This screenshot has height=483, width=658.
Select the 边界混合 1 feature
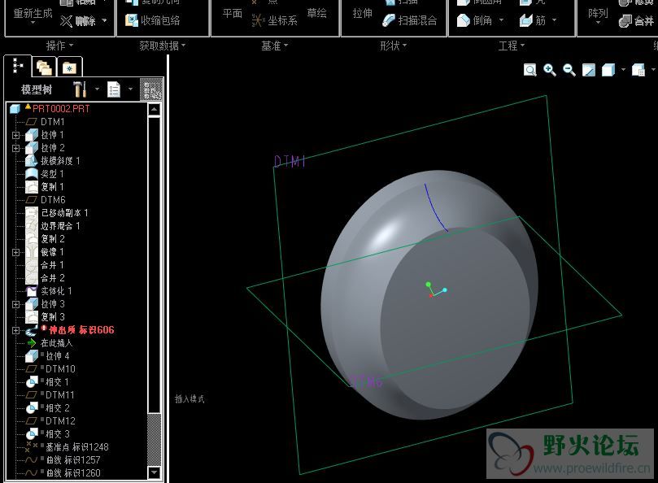tap(60, 226)
